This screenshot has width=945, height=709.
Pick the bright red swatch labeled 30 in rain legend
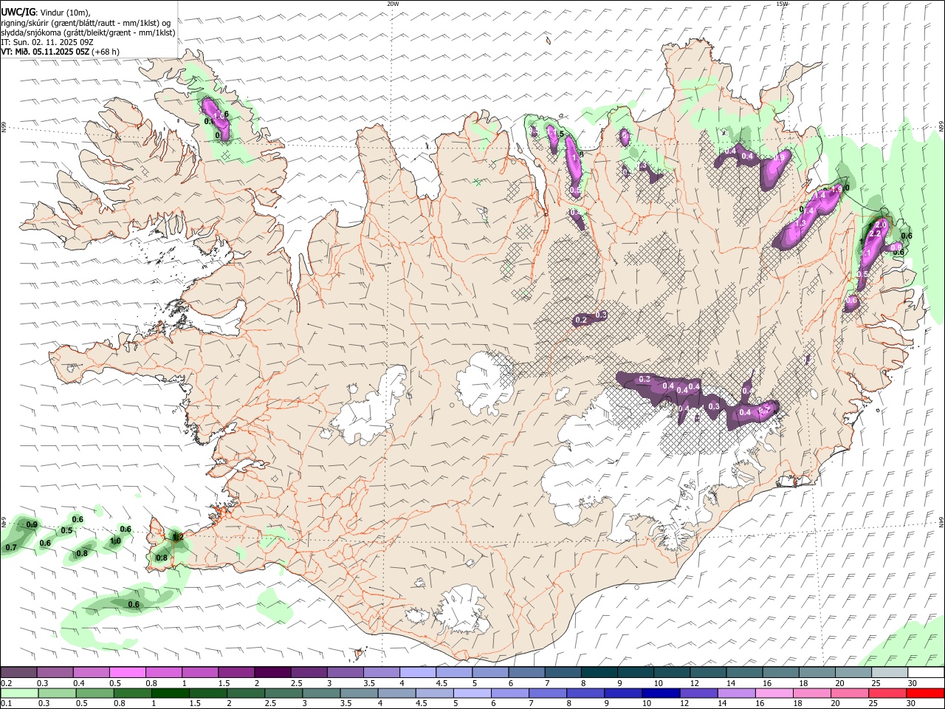[x=925, y=693]
